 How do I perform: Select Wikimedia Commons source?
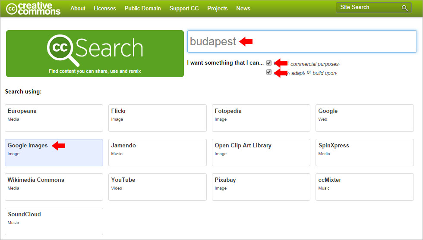point(54,187)
